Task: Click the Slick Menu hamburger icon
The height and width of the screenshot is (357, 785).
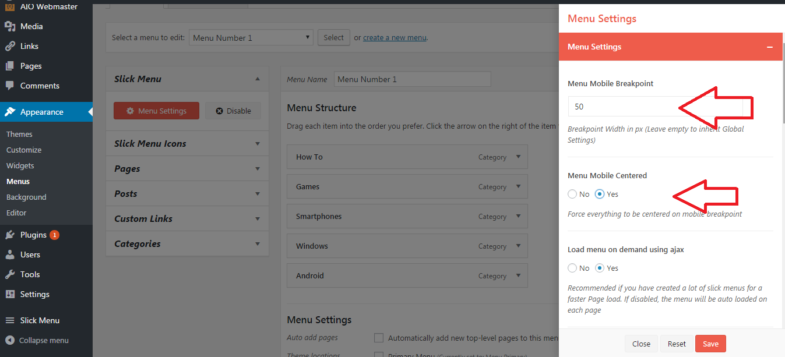Action: (9, 320)
